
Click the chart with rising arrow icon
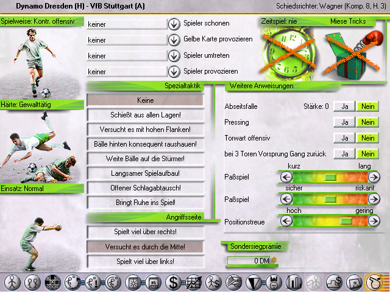click(194, 282)
